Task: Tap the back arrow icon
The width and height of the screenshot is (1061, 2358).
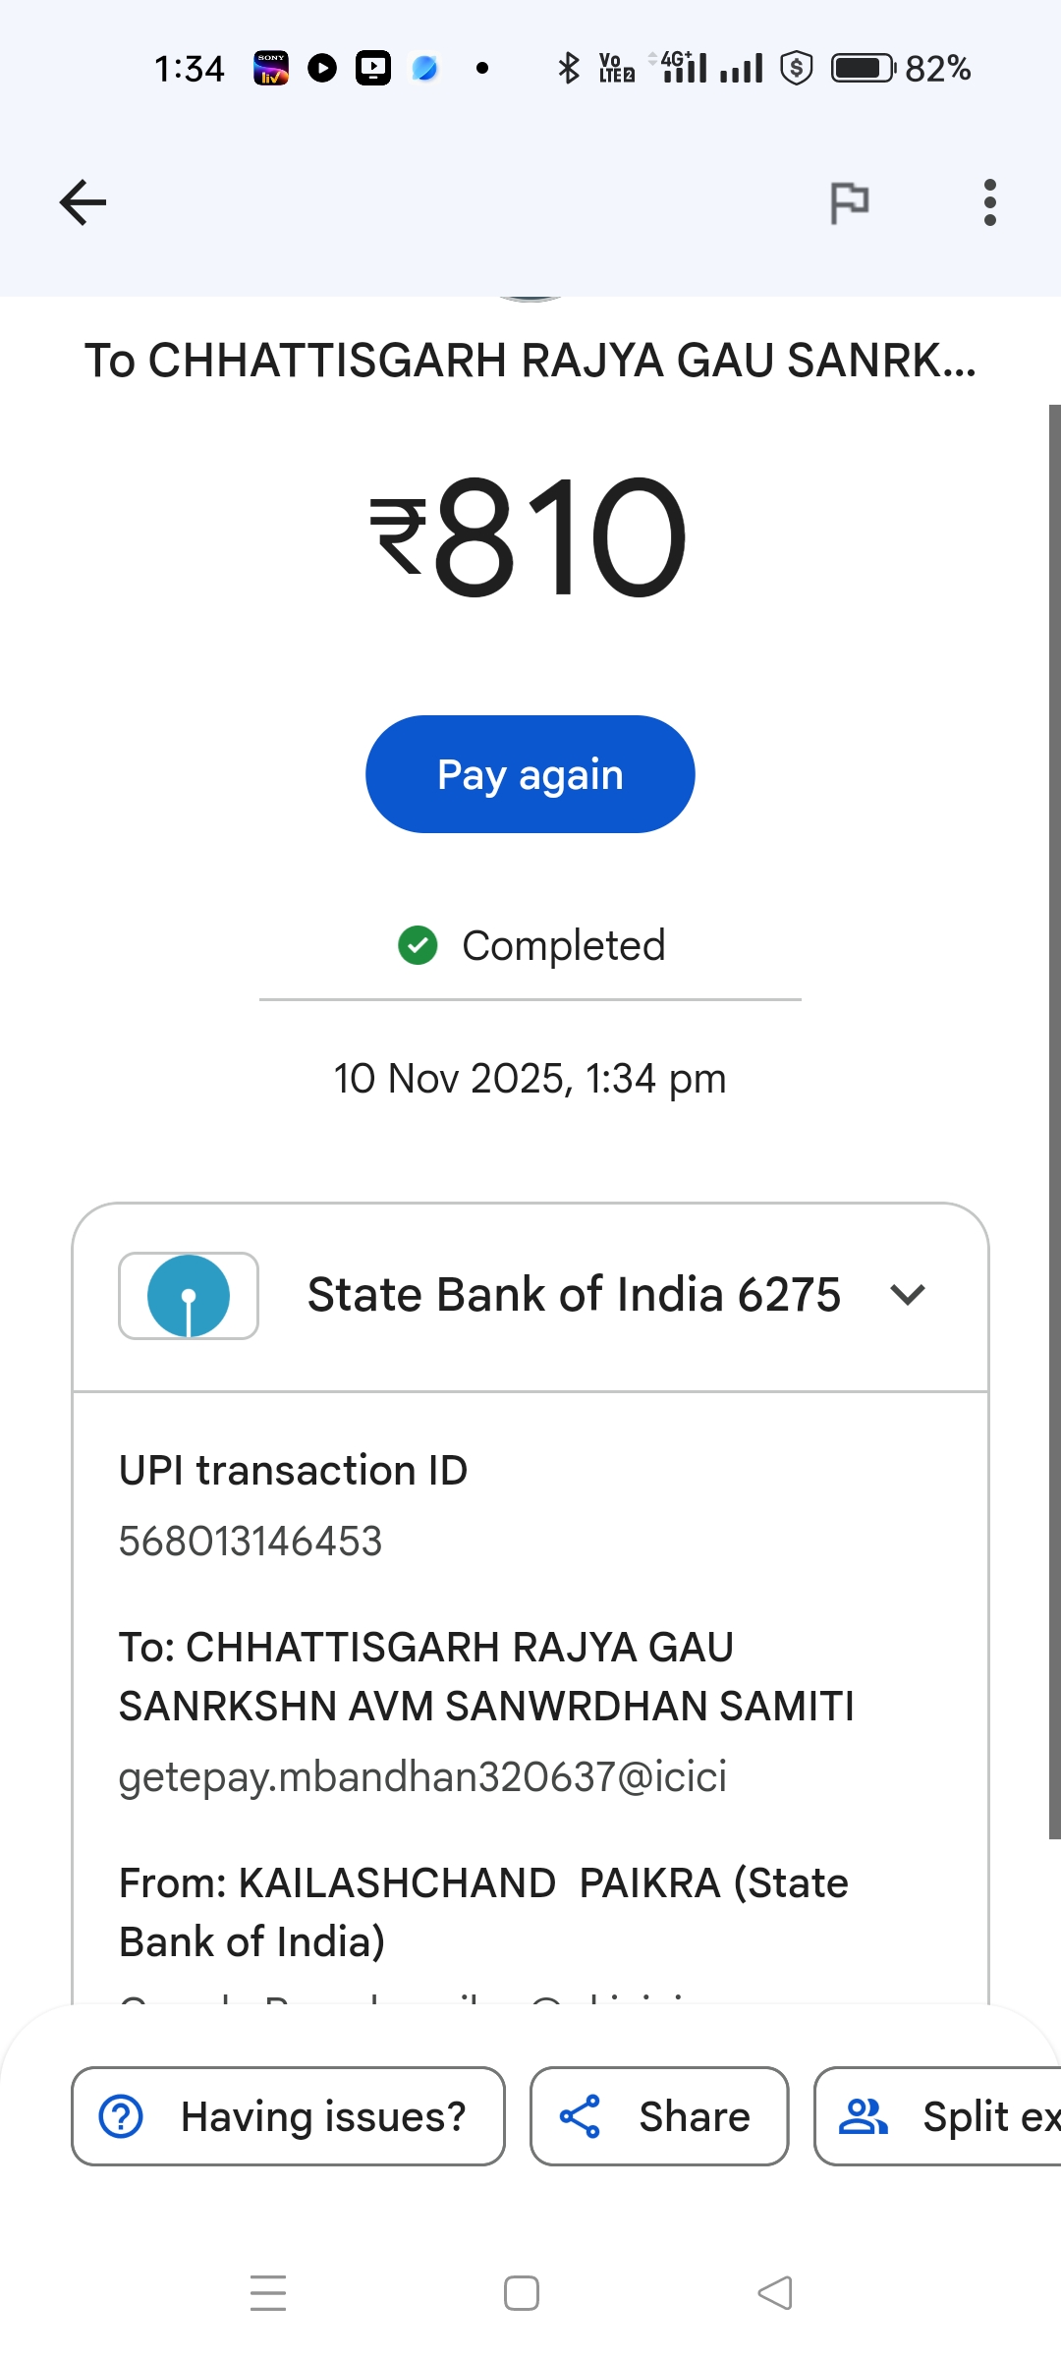Action: pos(83,202)
